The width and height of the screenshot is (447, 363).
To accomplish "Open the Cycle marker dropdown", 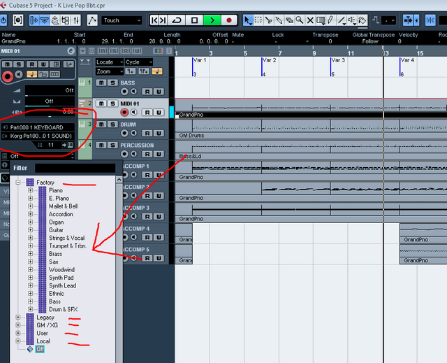I will coord(139,62).
